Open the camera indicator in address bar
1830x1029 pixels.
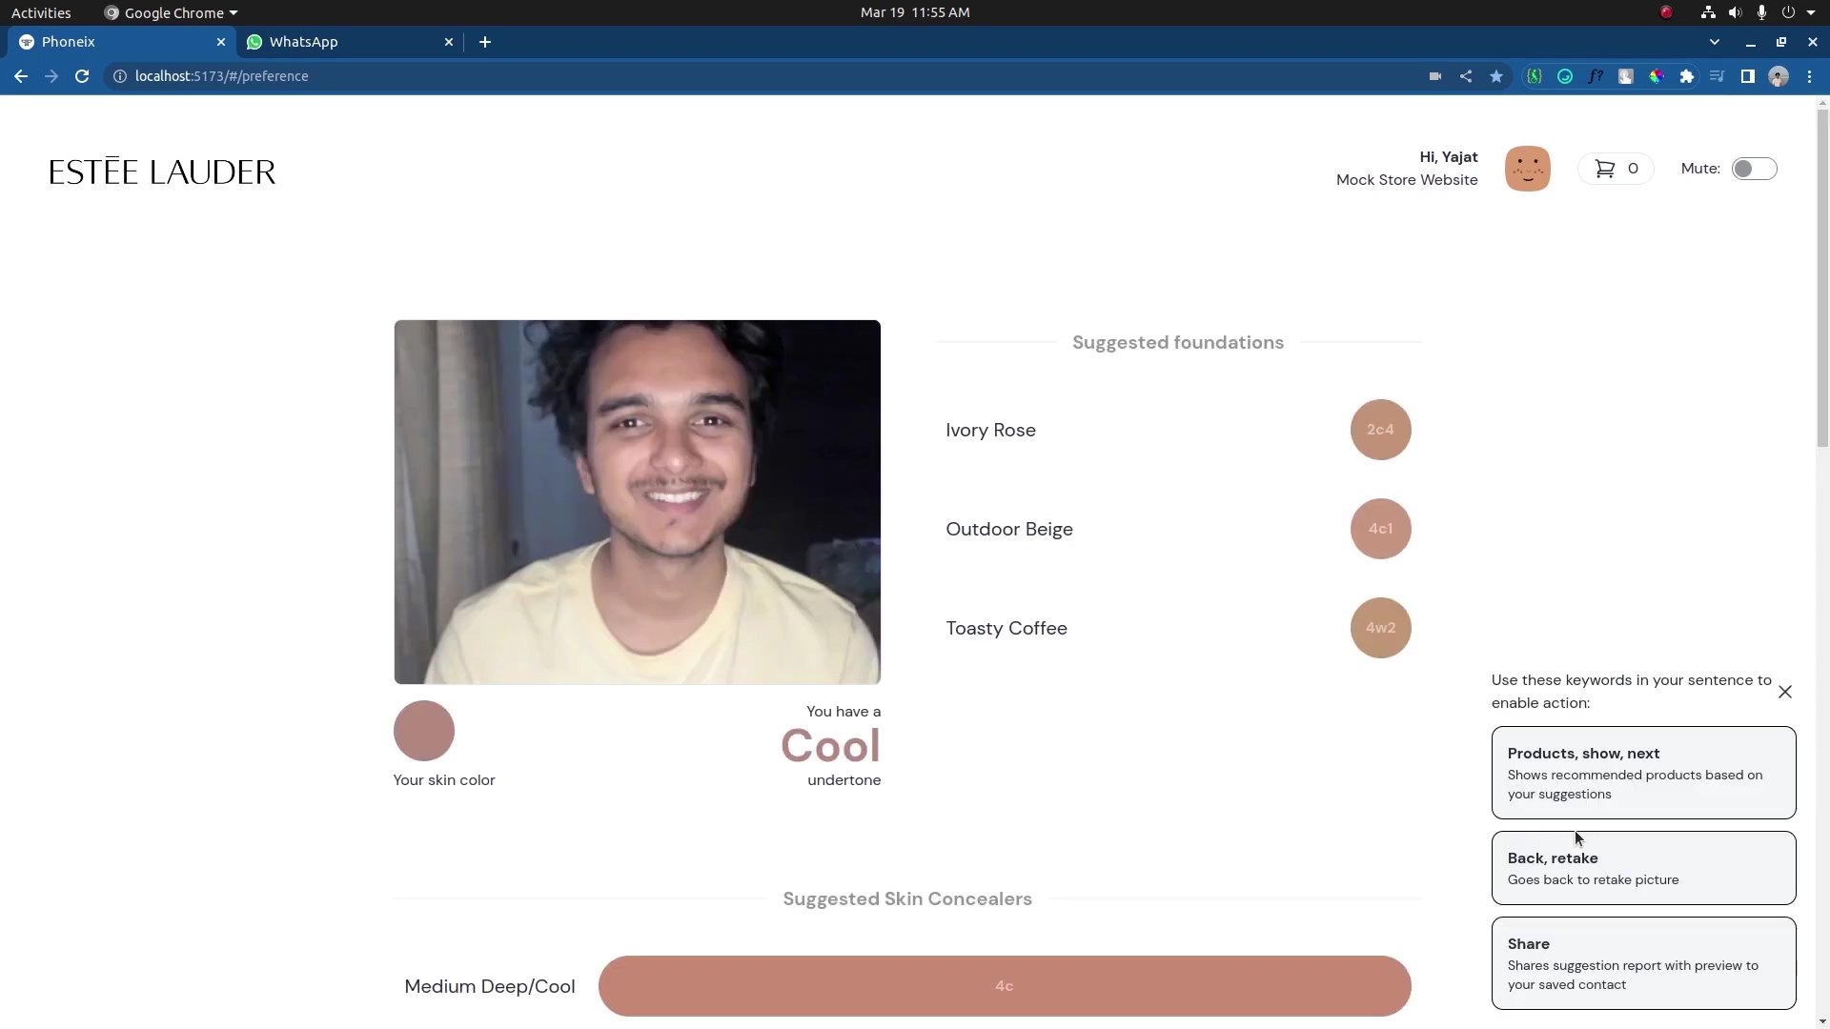1435,76
